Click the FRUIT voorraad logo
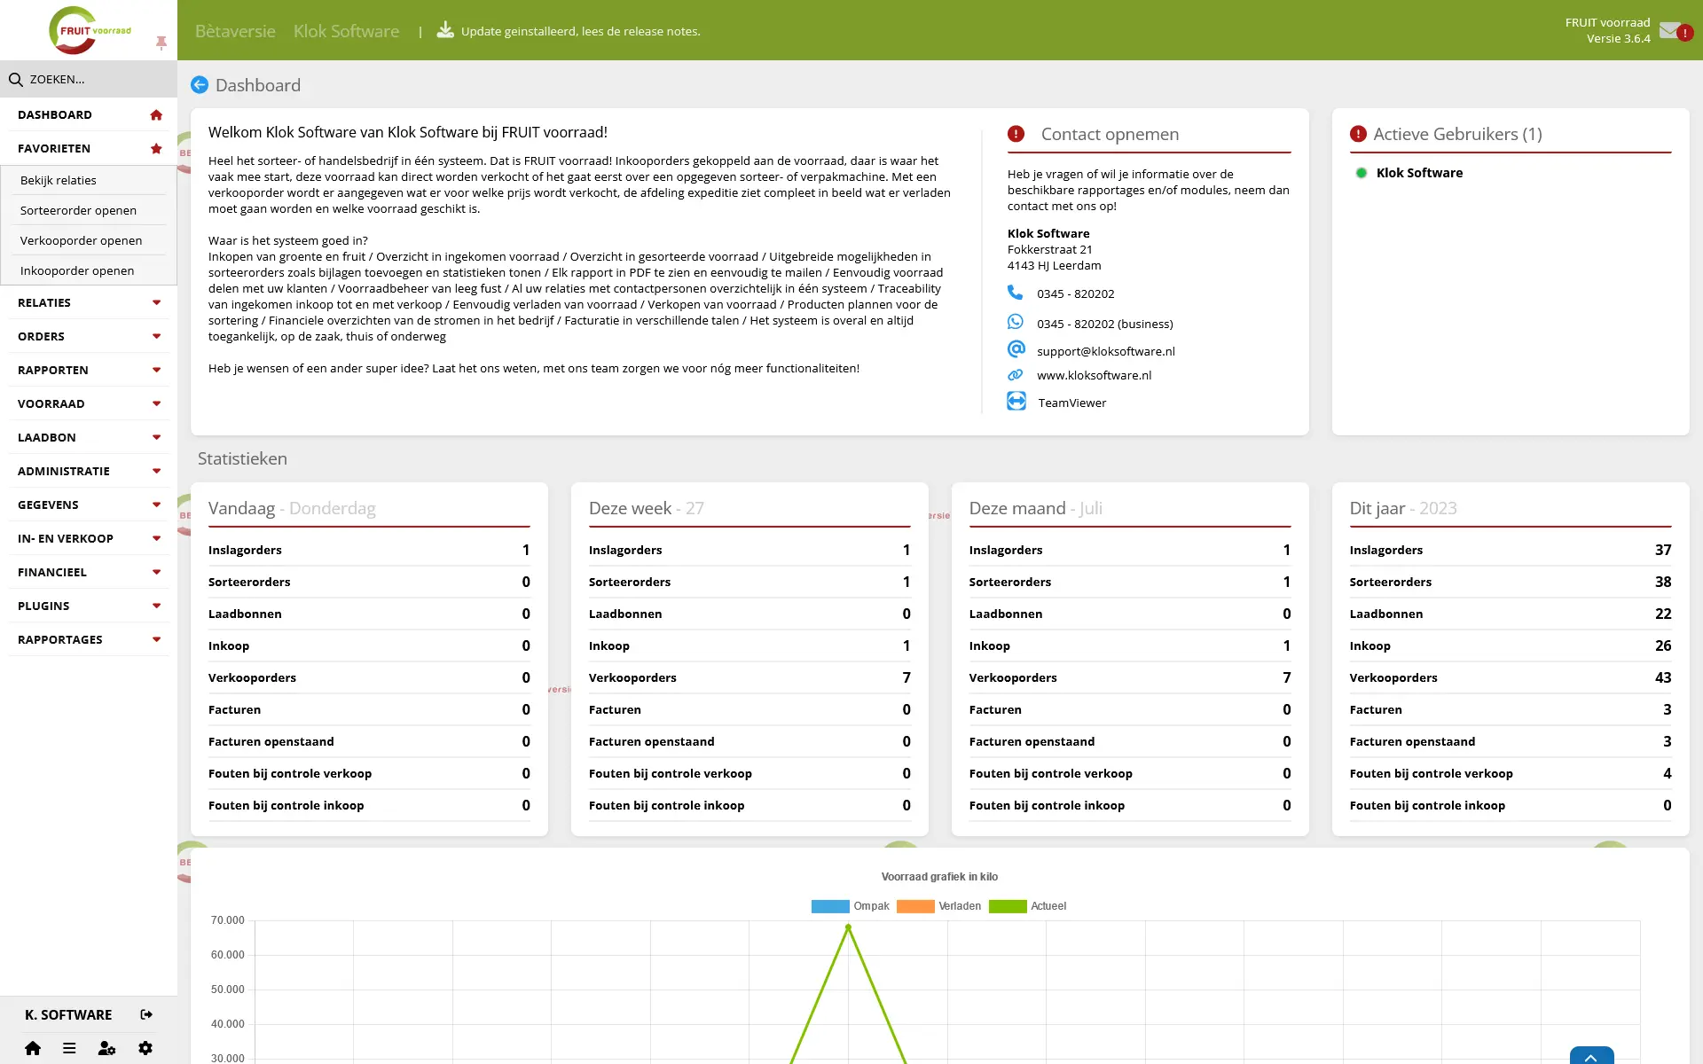Screen dimensions: 1703x1064 click(x=90, y=30)
